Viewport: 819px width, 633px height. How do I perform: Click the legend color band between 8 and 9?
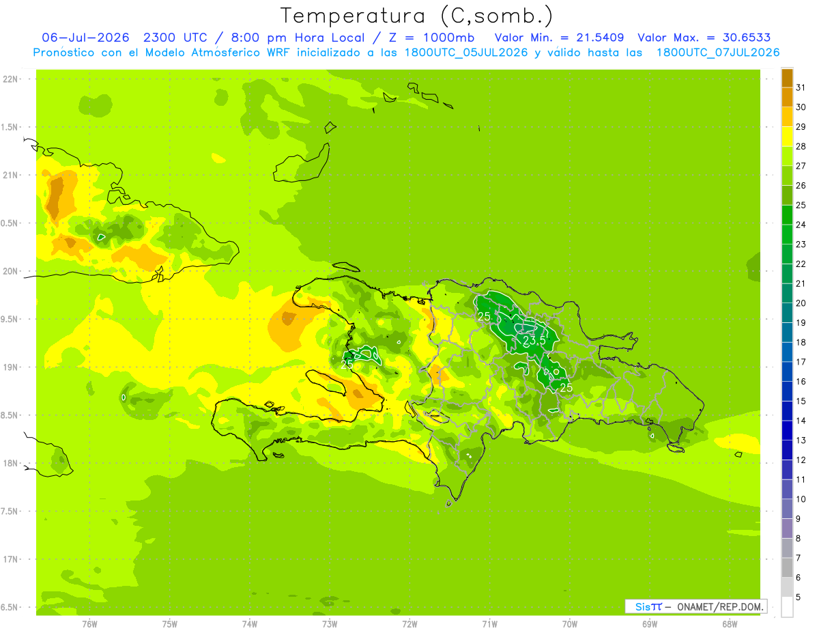click(787, 529)
